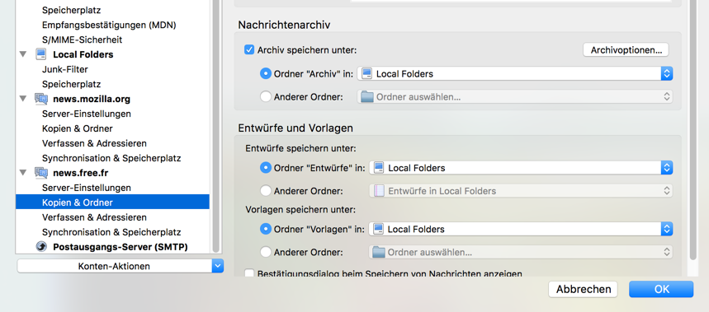The height and width of the screenshot is (312, 709).
Task: Select 'Anderer Ordner' radio for Vorlagen
Action: click(x=266, y=252)
